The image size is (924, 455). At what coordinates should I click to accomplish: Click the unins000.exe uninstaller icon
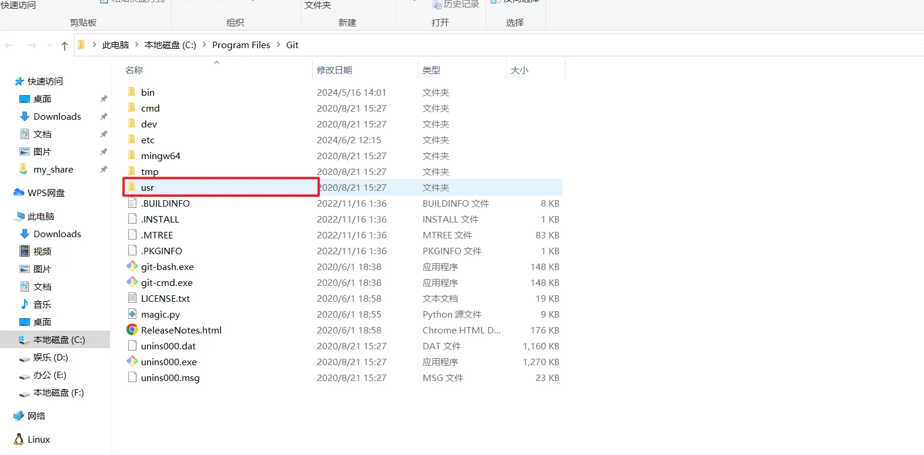click(x=132, y=362)
